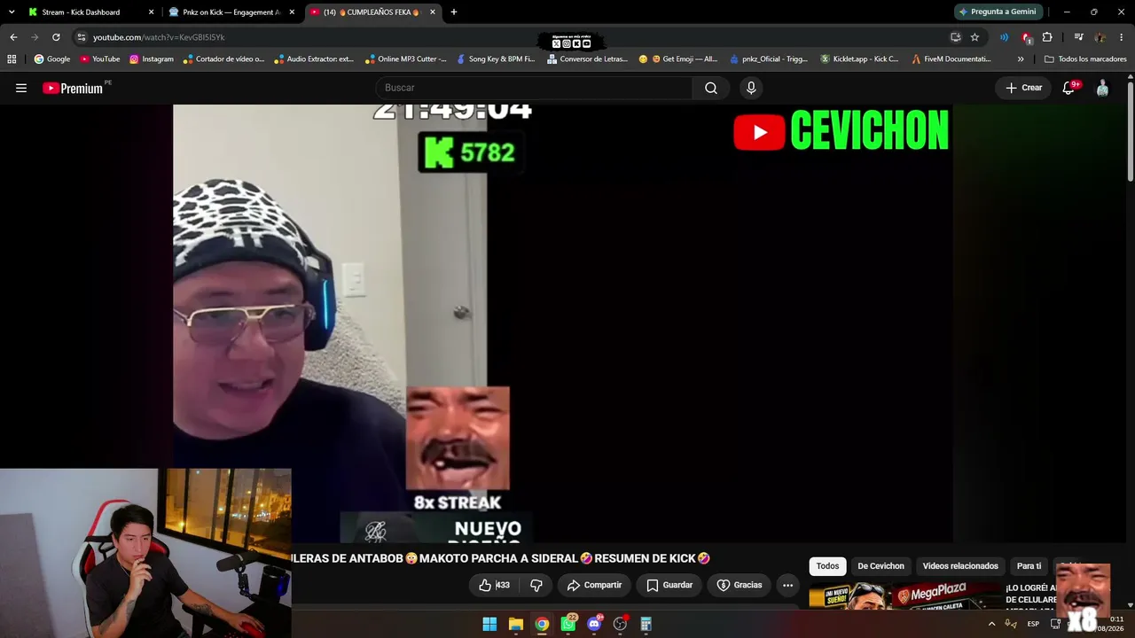The width and height of the screenshot is (1135, 638).
Task: Click Pregunta a Gemini button
Action: pyautogui.click(x=997, y=12)
